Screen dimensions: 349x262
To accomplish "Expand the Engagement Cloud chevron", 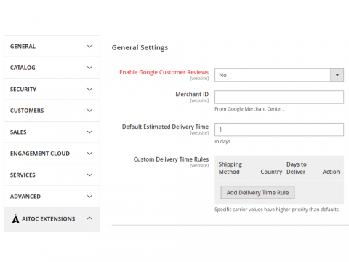I will click(89, 154).
